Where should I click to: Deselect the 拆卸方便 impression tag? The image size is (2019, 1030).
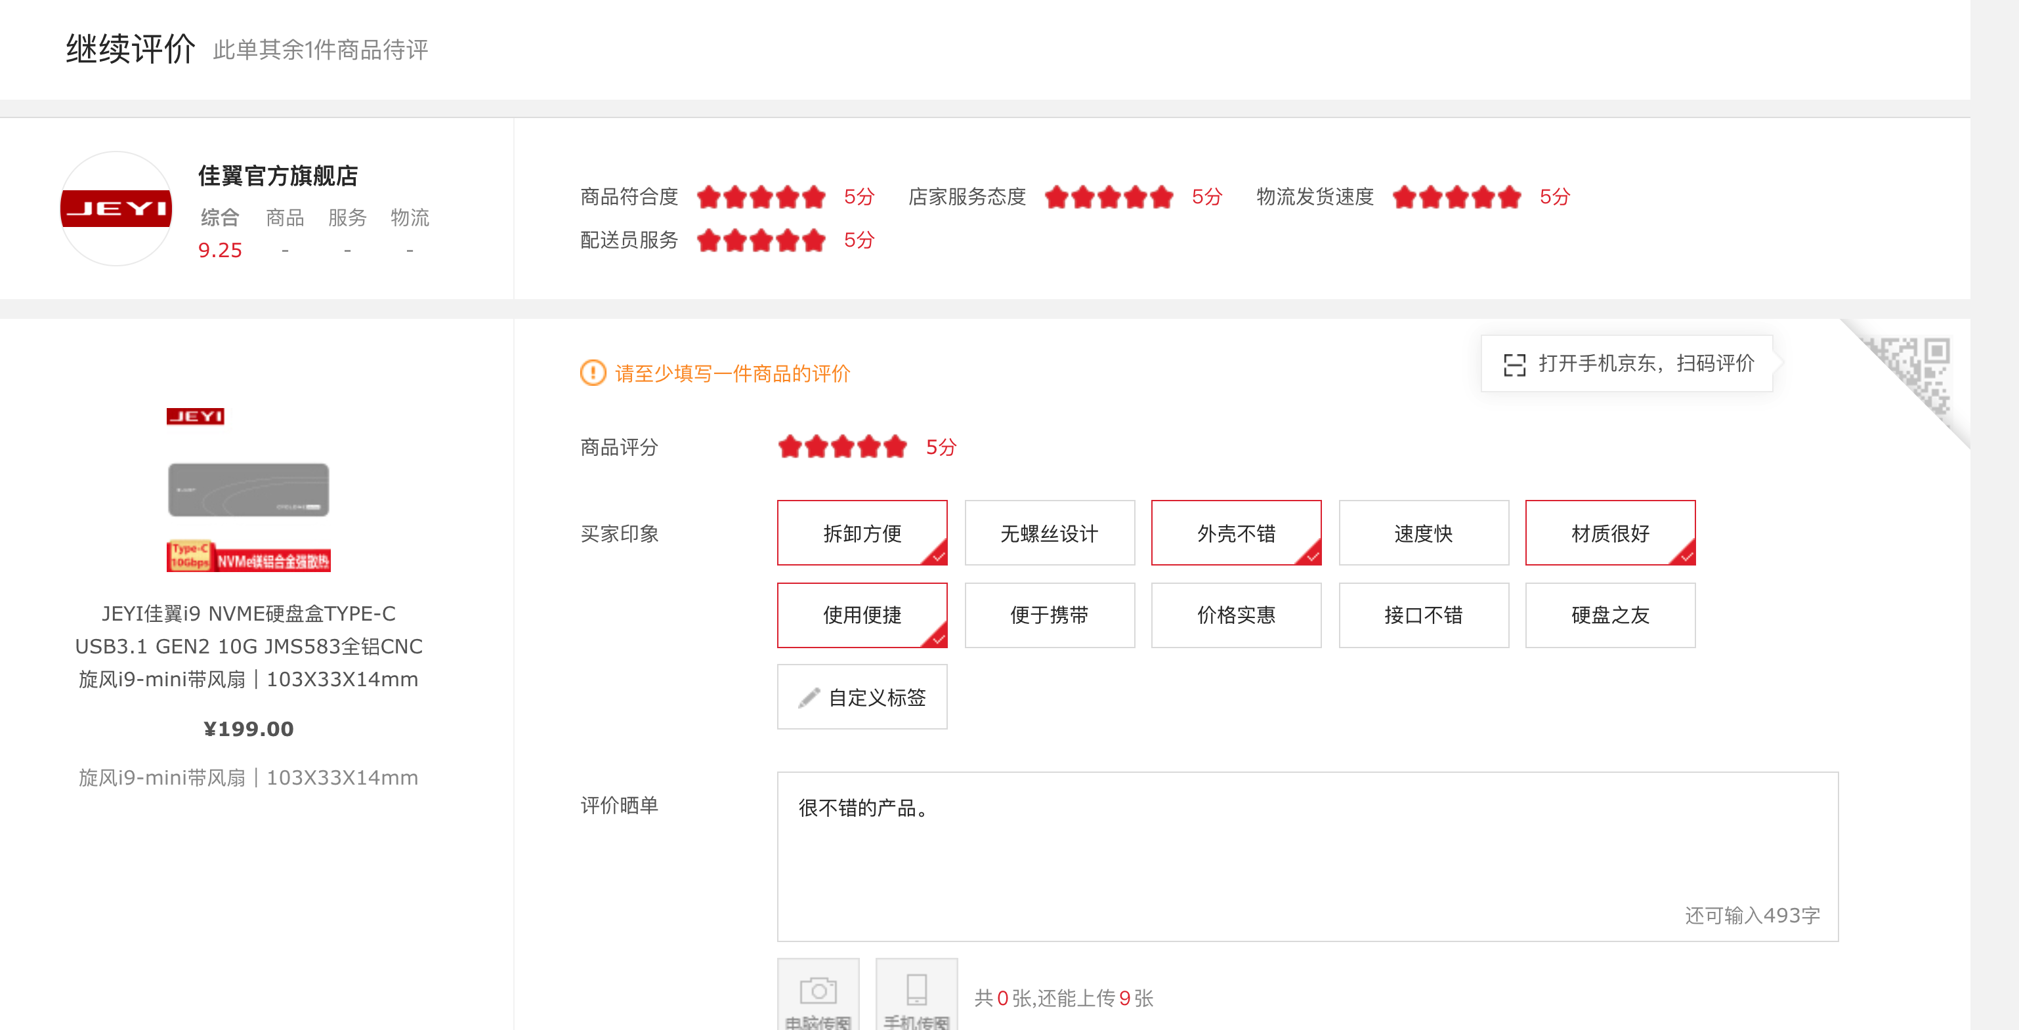click(x=862, y=533)
